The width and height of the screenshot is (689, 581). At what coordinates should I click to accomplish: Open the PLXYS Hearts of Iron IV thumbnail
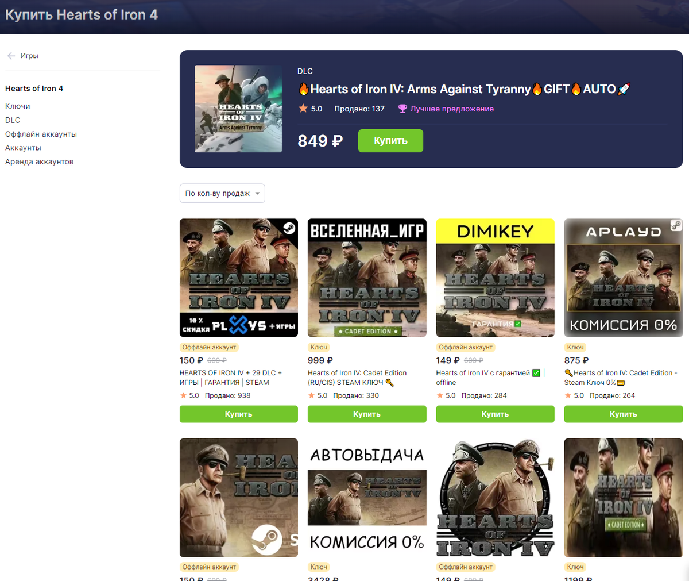click(x=239, y=278)
